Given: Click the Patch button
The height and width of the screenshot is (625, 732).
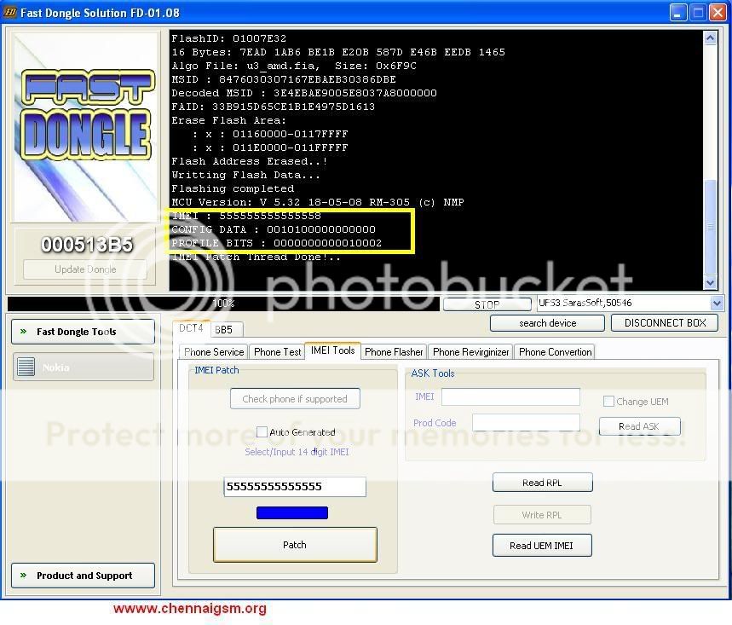Looking at the screenshot, I should pyautogui.click(x=295, y=545).
